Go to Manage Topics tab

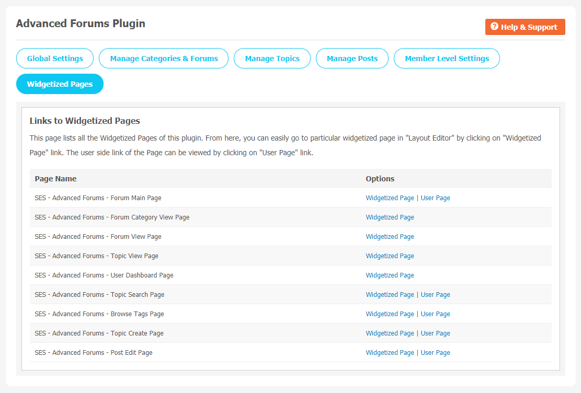point(272,59)
